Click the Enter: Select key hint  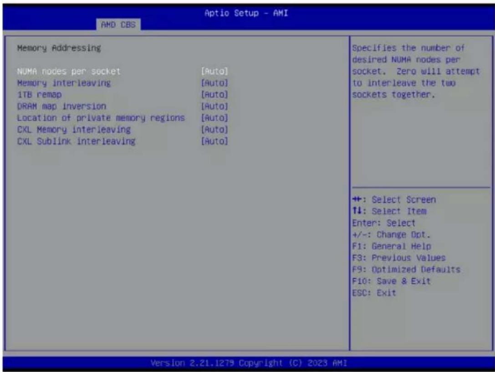tap(384, 223)
